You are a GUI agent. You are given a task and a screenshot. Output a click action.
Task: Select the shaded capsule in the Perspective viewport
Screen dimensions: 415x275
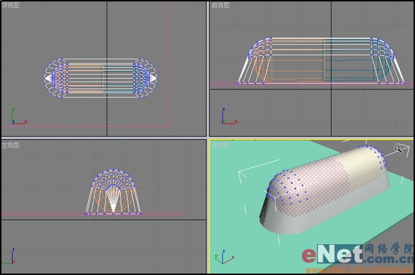[x=324, y=190]
